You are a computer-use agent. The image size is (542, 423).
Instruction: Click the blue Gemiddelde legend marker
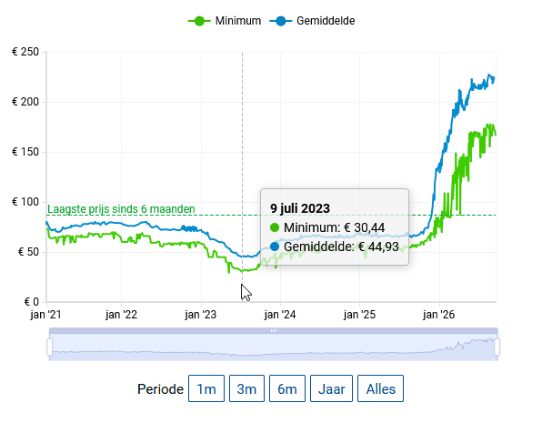(x=281, y=21)
